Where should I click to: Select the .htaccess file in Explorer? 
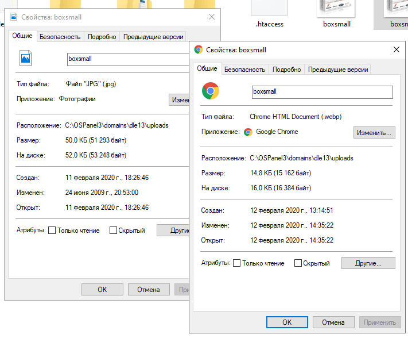pos(270,14)
